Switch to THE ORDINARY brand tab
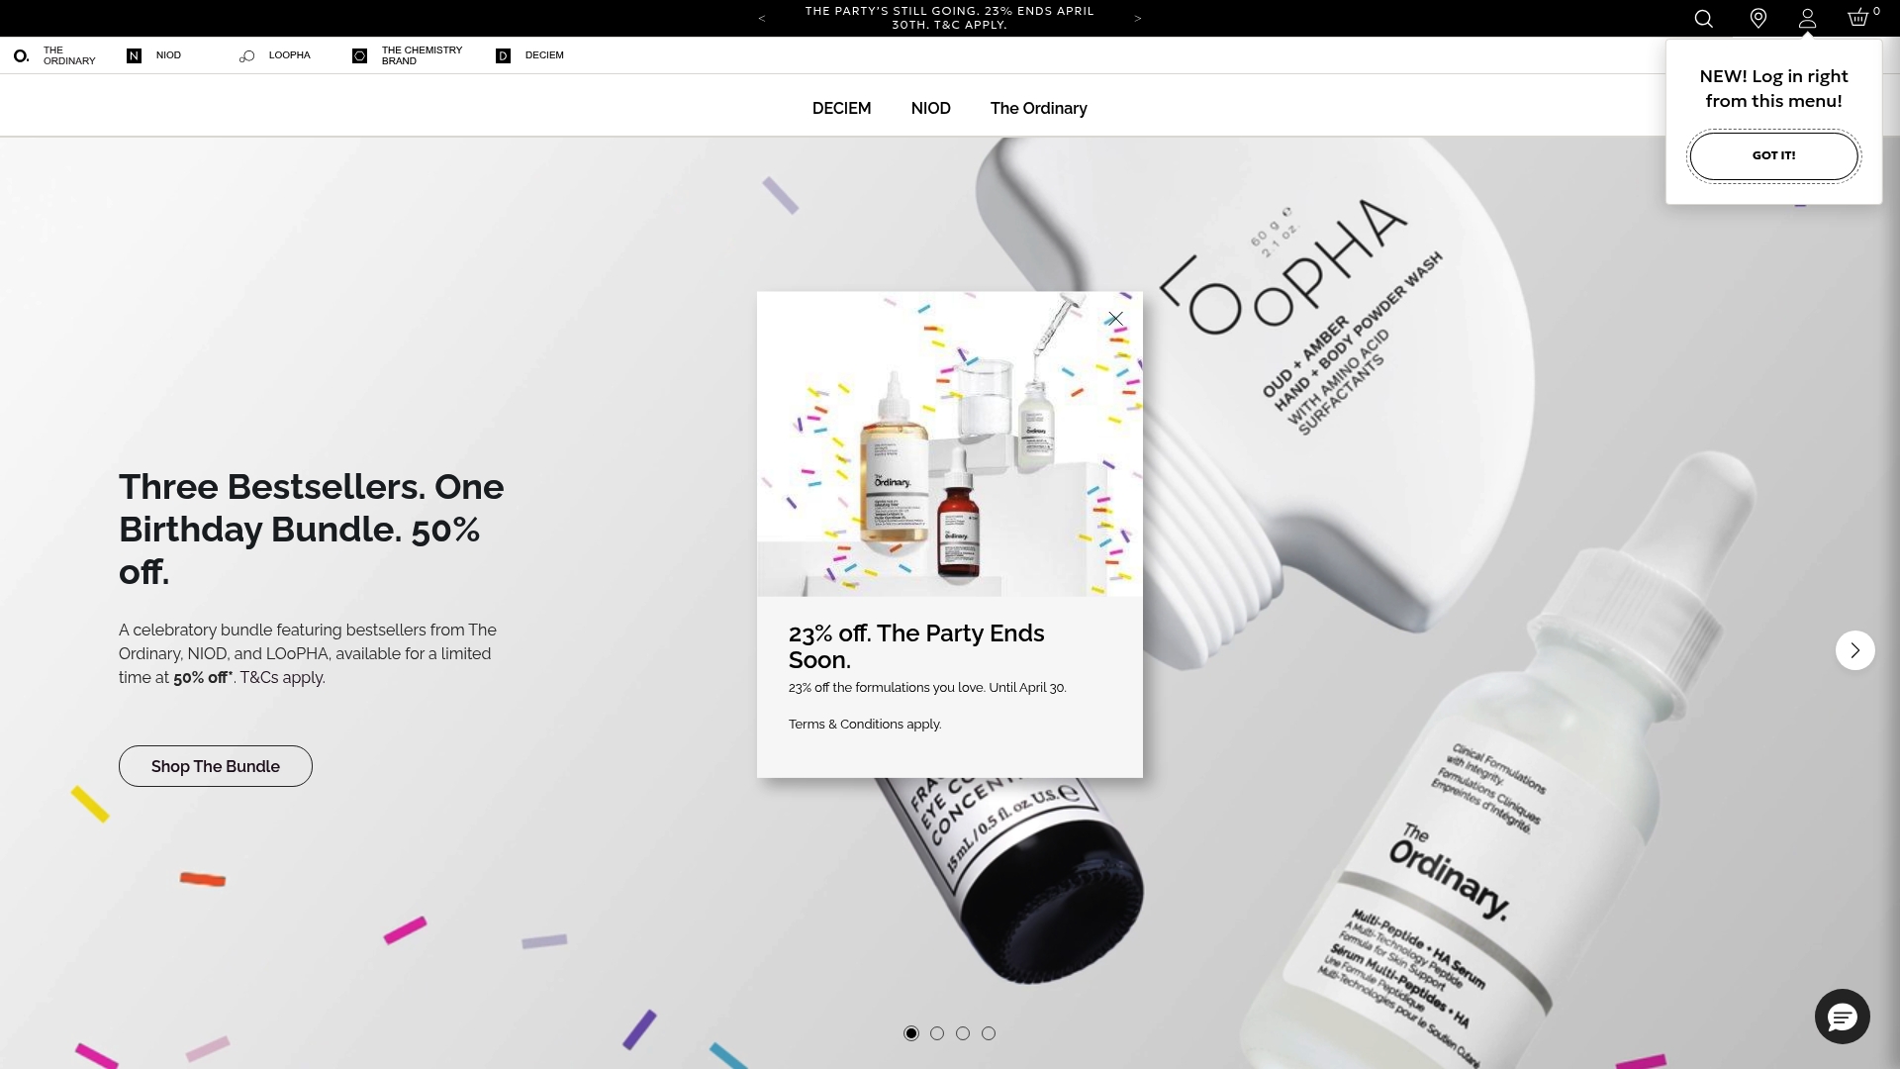Viewport: 1900px width, 1069px height. tap(69, 56)
